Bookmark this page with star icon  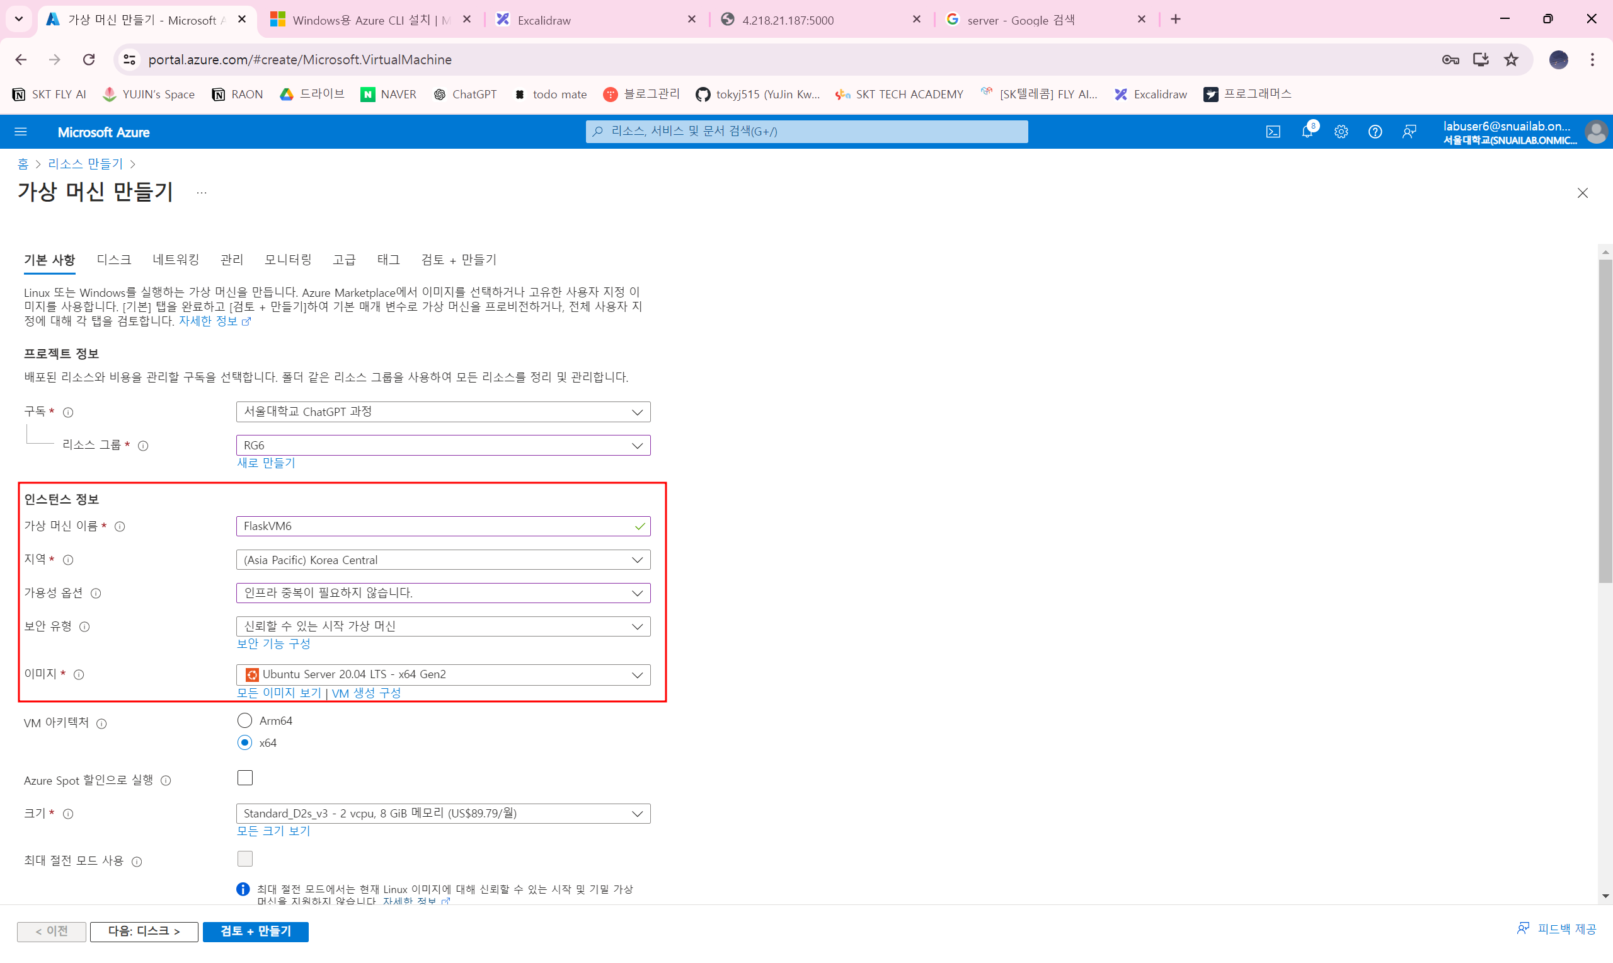click(1511, 60)
